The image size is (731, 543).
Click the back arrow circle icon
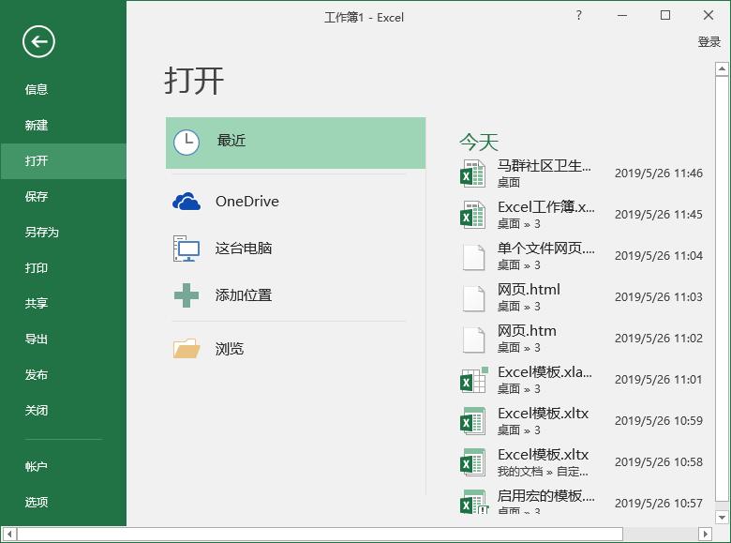pyautogui.click(x=38, y=42)
